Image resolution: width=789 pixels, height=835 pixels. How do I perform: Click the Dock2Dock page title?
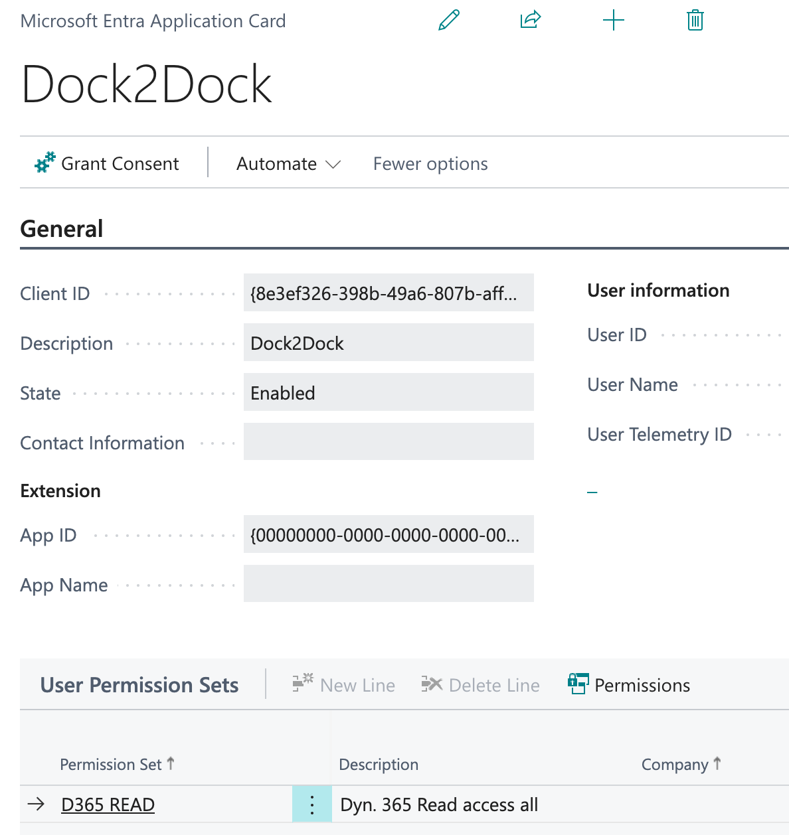coord(147,84)
